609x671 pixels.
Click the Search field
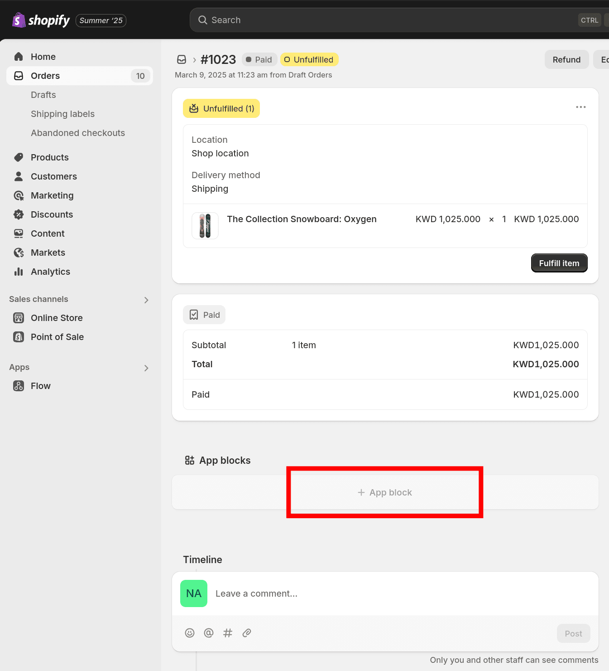tap(398, 20)
